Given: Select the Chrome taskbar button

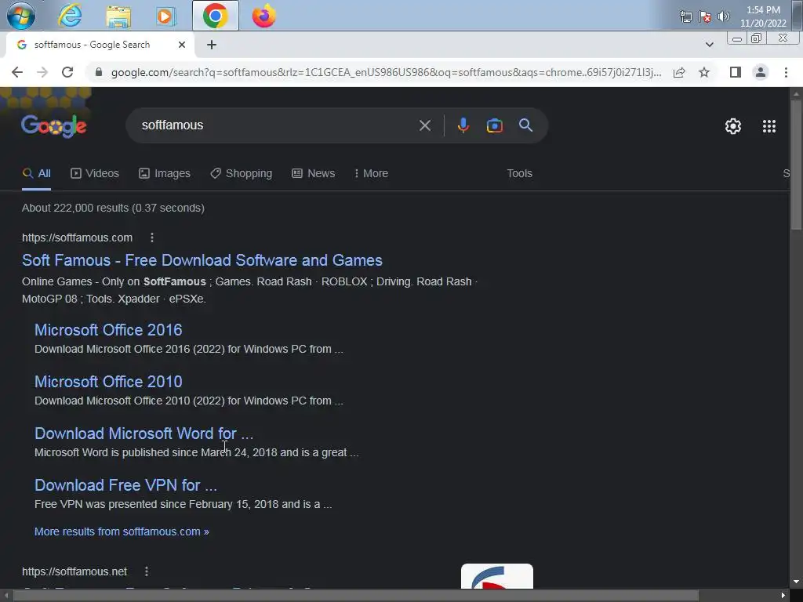Looking at the screenshot, I should pos(215,16).
